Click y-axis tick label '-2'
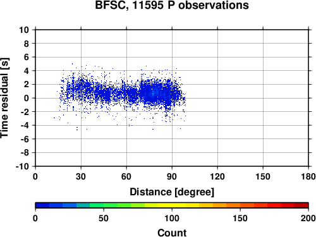 pos(25,112)
